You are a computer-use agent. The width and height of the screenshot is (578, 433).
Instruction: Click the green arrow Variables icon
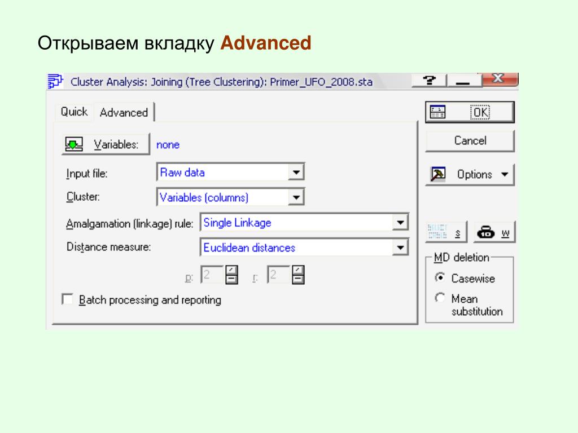click(74, 144)
